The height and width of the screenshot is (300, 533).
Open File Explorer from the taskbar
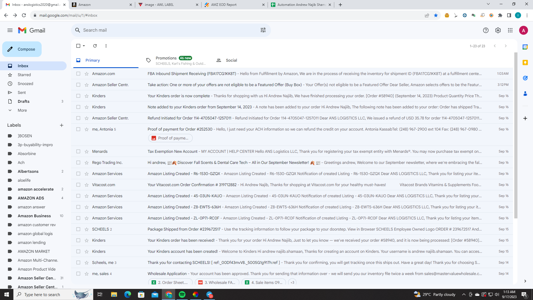(x=114, y=294)
